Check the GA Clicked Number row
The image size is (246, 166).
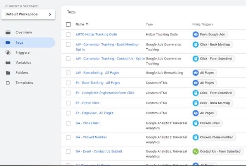point(68,137)
